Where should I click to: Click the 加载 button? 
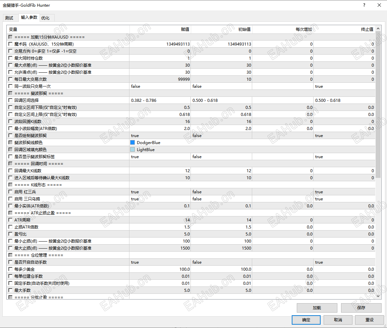click(x=317, y=308)
